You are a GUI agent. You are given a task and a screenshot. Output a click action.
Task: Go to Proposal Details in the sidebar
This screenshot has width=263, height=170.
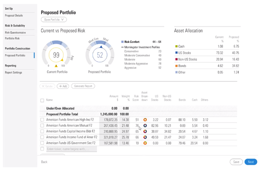click(14, 15)
